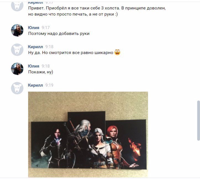The width and height of the screenshot is (200, 179).
Task: Select the message "Покажи, ну)"
Action: pyautogui.click(x=41, y=72)
